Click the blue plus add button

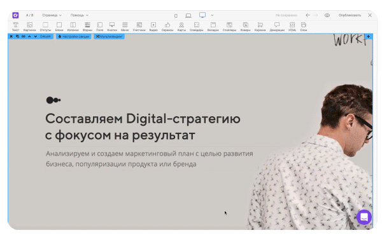point(369,36)
